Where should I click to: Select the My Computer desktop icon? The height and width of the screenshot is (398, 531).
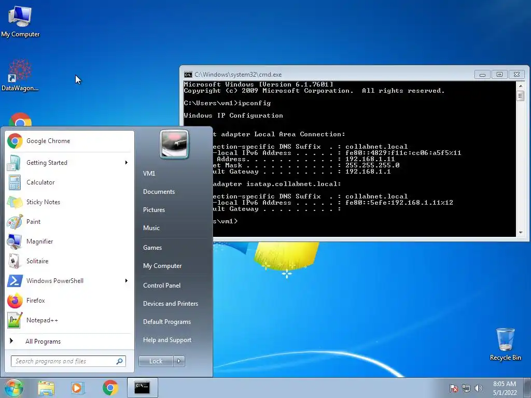(x=20, y=21)
